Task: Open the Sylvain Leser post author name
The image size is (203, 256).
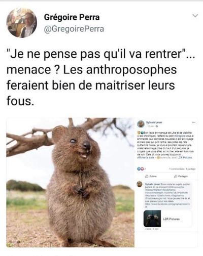Action: coord(154,122)
